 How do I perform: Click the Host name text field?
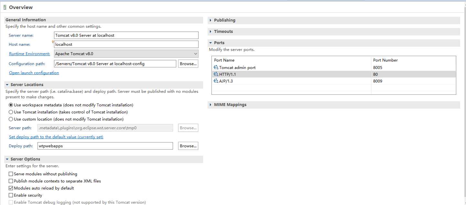(x=126, y=44)
